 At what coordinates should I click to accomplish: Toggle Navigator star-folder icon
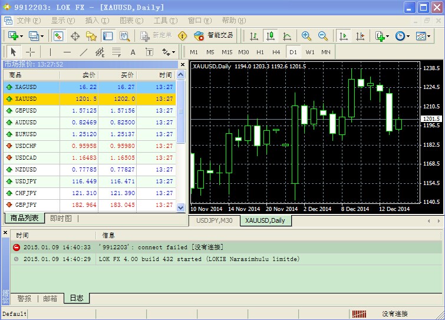point(91,36)
